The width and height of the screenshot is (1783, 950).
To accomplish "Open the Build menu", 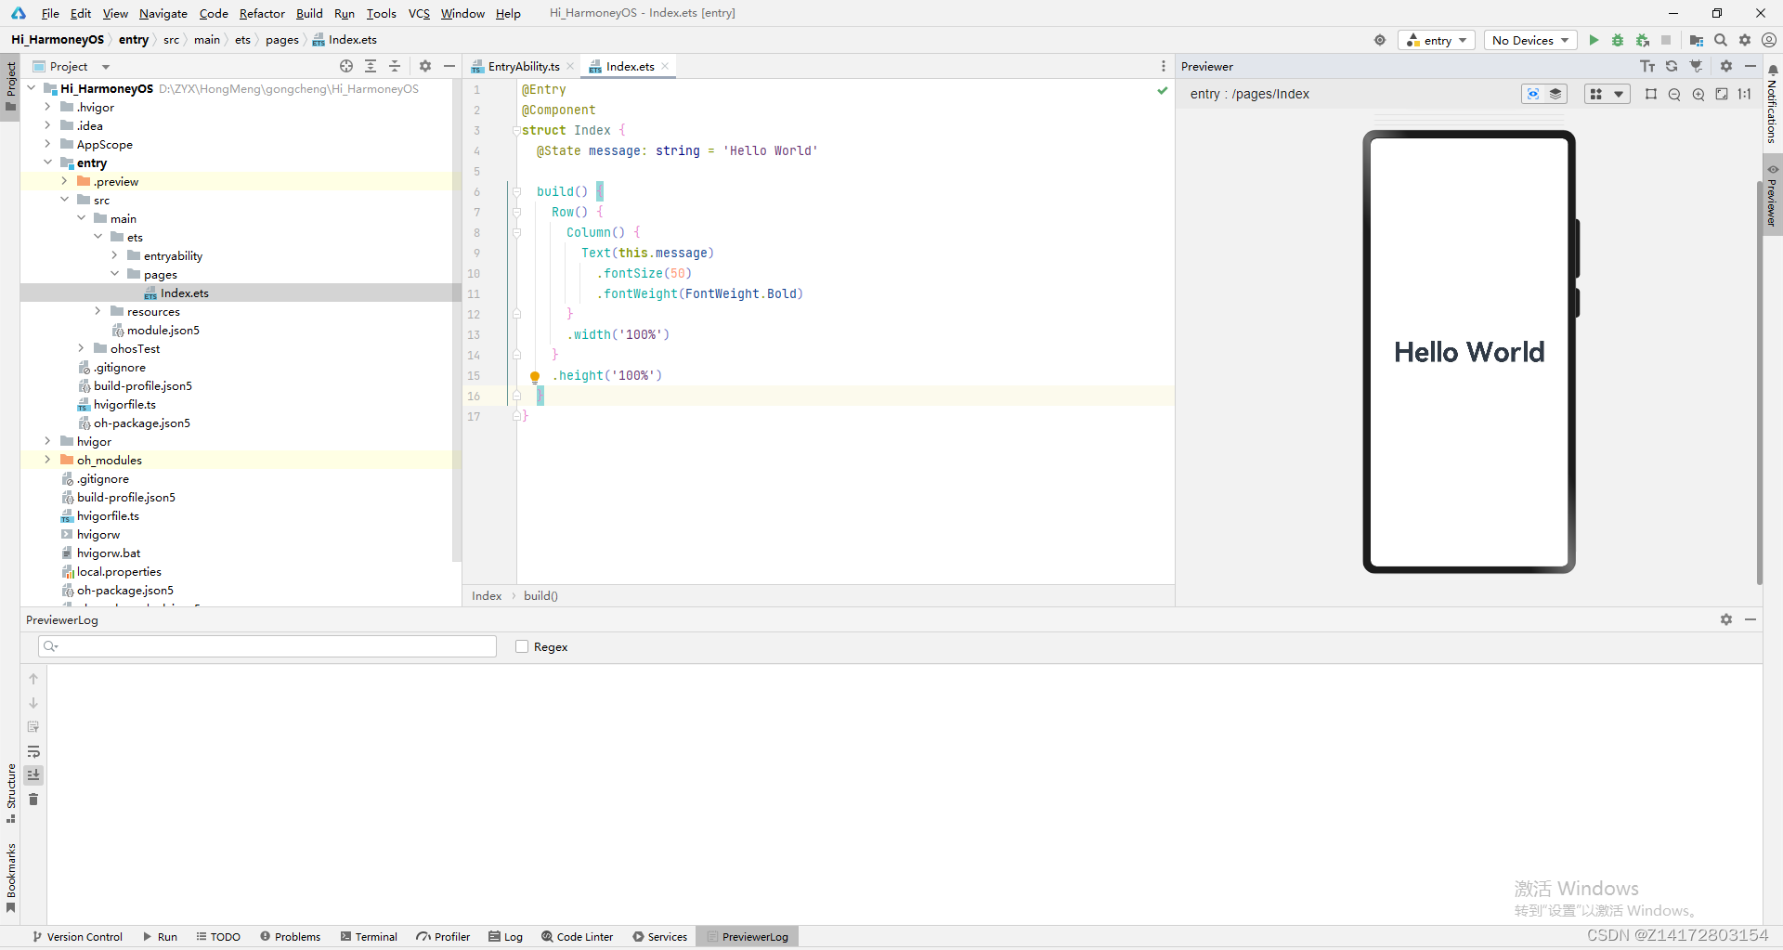I will click(x=309, y=13).
